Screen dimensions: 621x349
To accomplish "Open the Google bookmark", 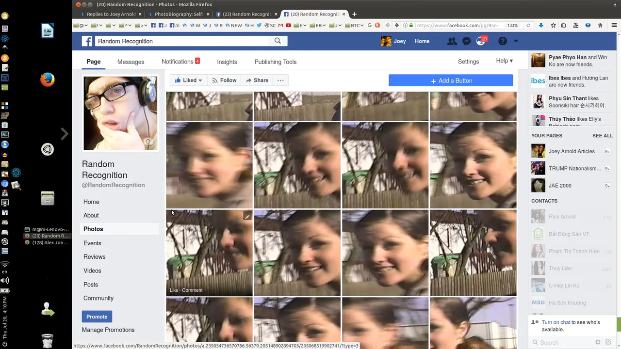I will (370, 25).
